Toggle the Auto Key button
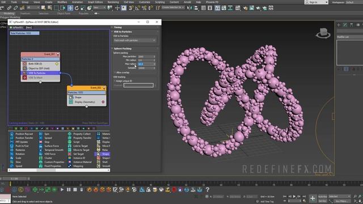This screenshot has width=363, height=204. point(323,197)
